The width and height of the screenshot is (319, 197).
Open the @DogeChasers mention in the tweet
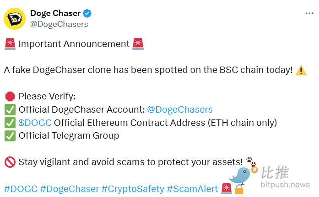[180, 109]
